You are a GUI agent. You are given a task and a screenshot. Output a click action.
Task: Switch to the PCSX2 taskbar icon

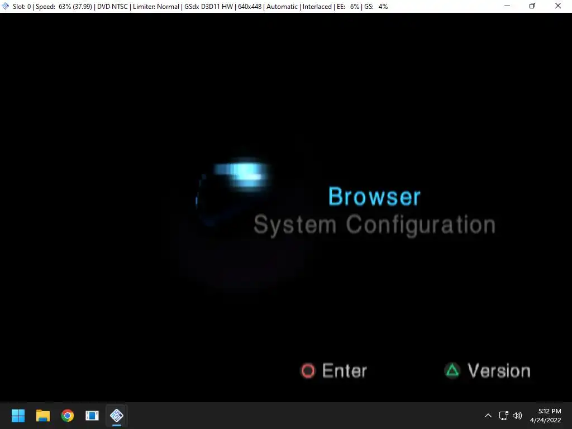pyautogui.click(x=117, y=416)
